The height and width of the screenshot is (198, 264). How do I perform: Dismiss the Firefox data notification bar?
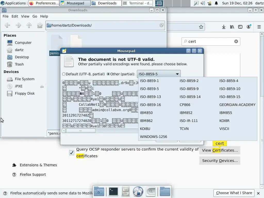click(x=258, y=193)
